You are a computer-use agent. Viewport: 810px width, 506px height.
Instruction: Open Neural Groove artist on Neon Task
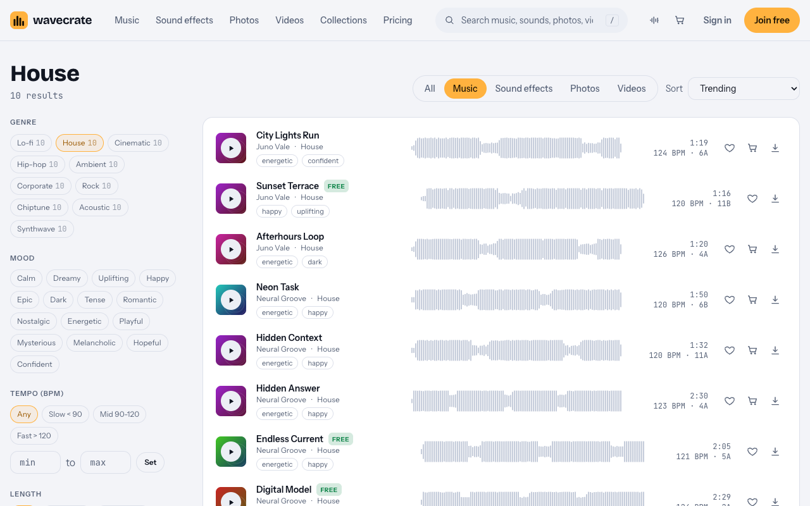281,299
